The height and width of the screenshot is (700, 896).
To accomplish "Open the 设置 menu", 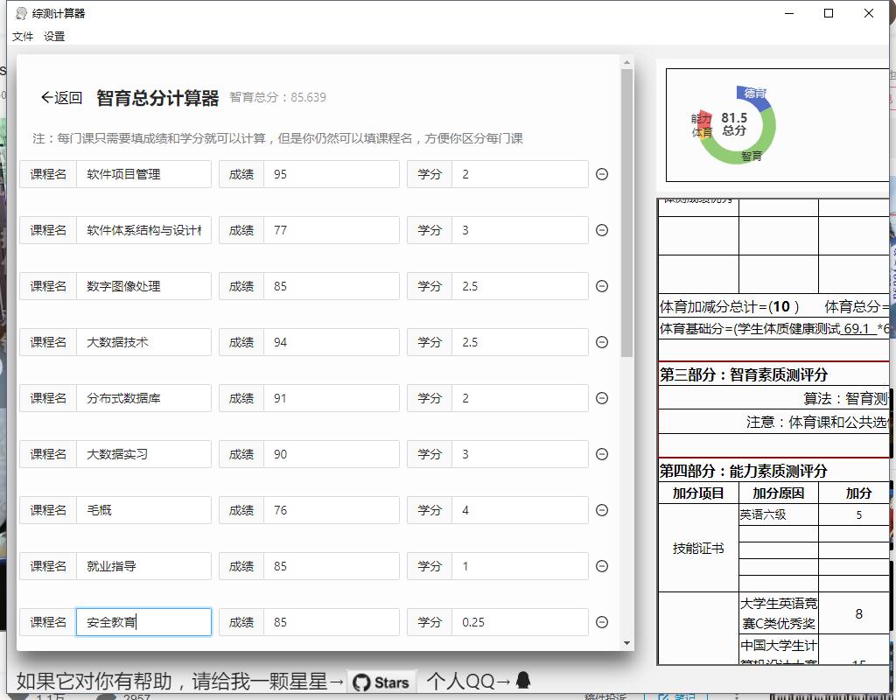I will coord(54,37).
